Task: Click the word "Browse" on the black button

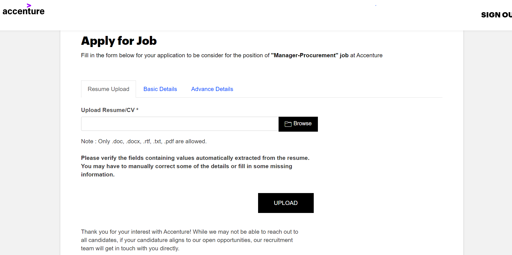Action: coord(302,124)
